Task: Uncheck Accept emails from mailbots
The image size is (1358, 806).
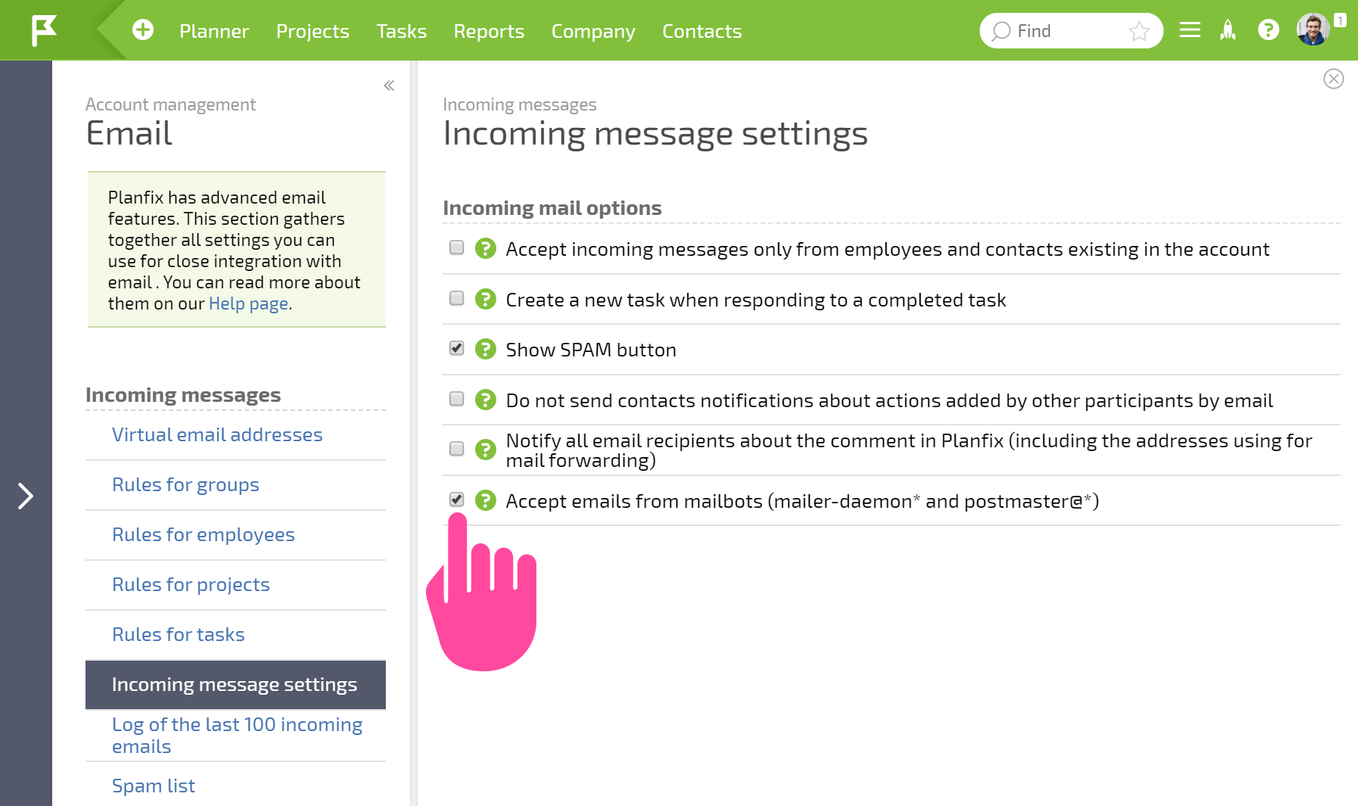Action: [456, 499]
